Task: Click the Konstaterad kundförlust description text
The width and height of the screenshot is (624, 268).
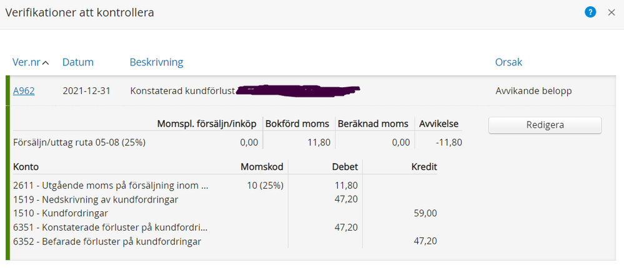Action: pyautogui.click(x=182, y=91)
